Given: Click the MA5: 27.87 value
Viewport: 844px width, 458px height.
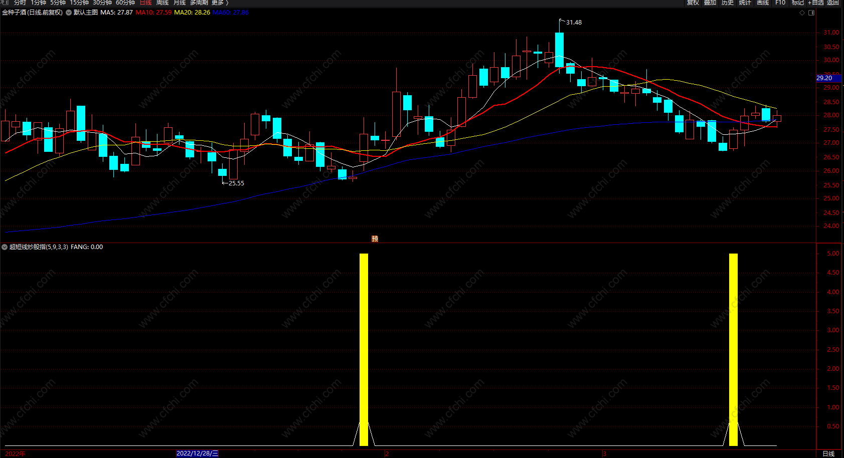Looking at the screenshot, I should point(116,13).
